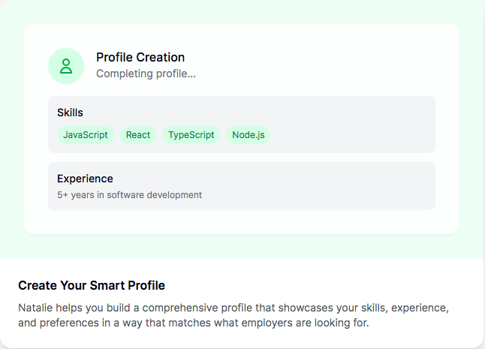Screen dimensions: 485x349
Task: Click the Create Your Smart Profile title
Action: [92, 285]
